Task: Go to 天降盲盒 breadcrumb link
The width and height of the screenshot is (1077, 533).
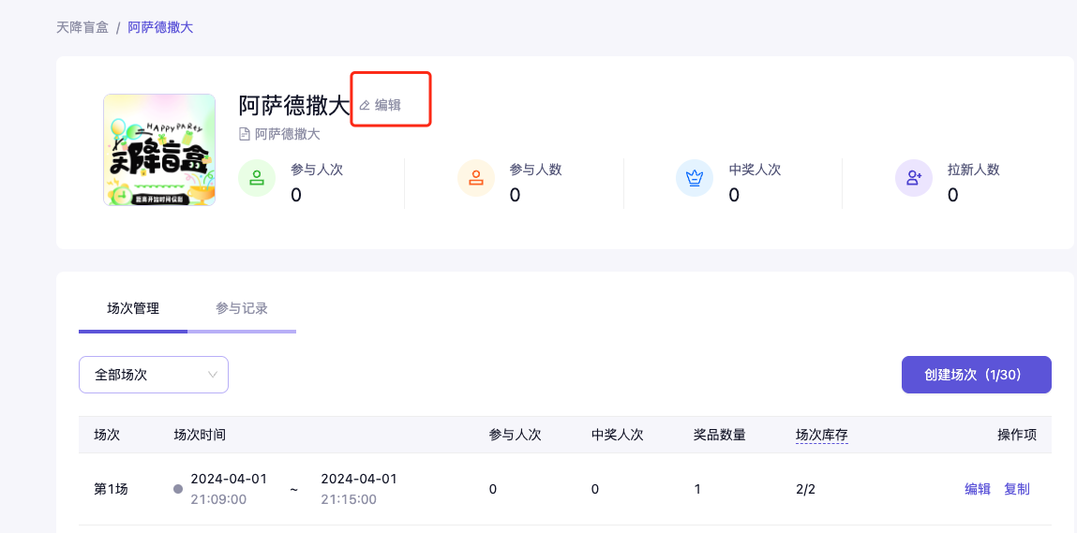Action: pos(82,27)
